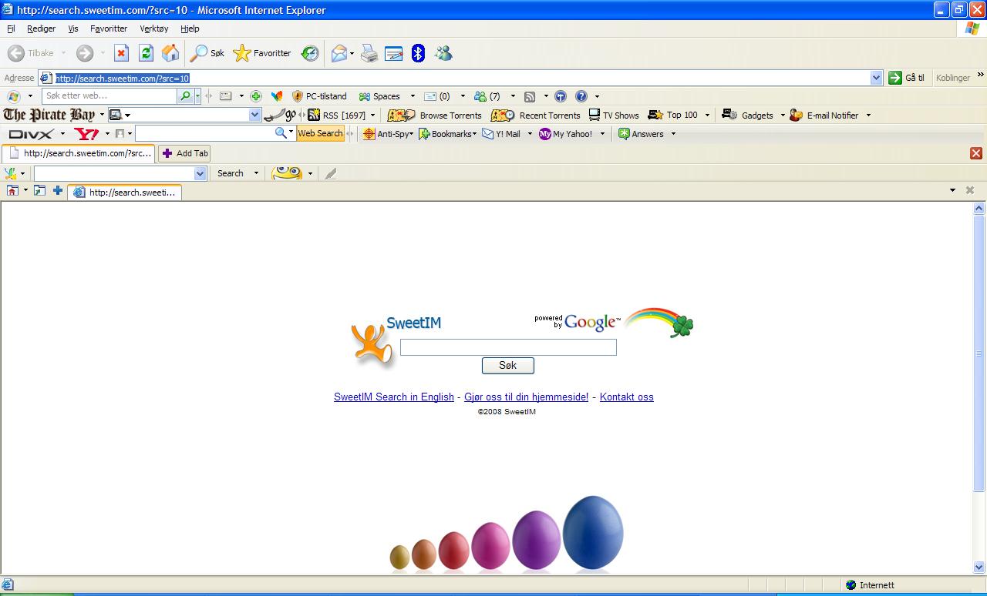Viewport: 987px width, 596px height.
Task: Open the Hjelp menu
Action: tap(190, 28)
